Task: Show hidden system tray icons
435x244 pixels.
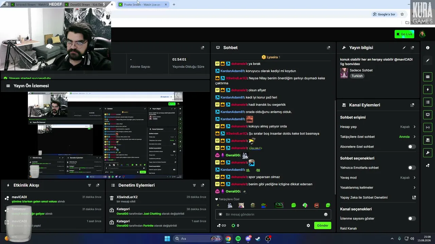Action: tap(392, 239)
